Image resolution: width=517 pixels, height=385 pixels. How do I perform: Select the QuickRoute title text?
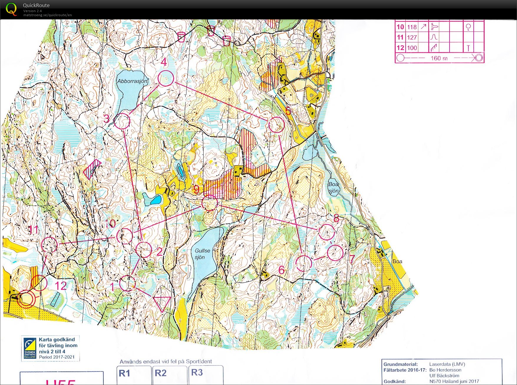36,5
